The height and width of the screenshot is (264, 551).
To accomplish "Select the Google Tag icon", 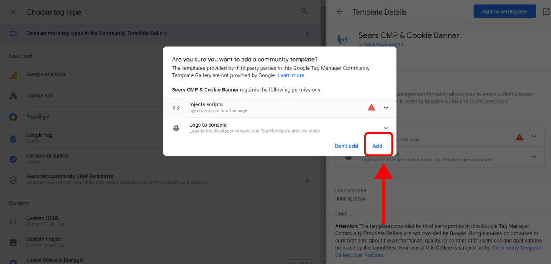I will [x=13, y=138].
